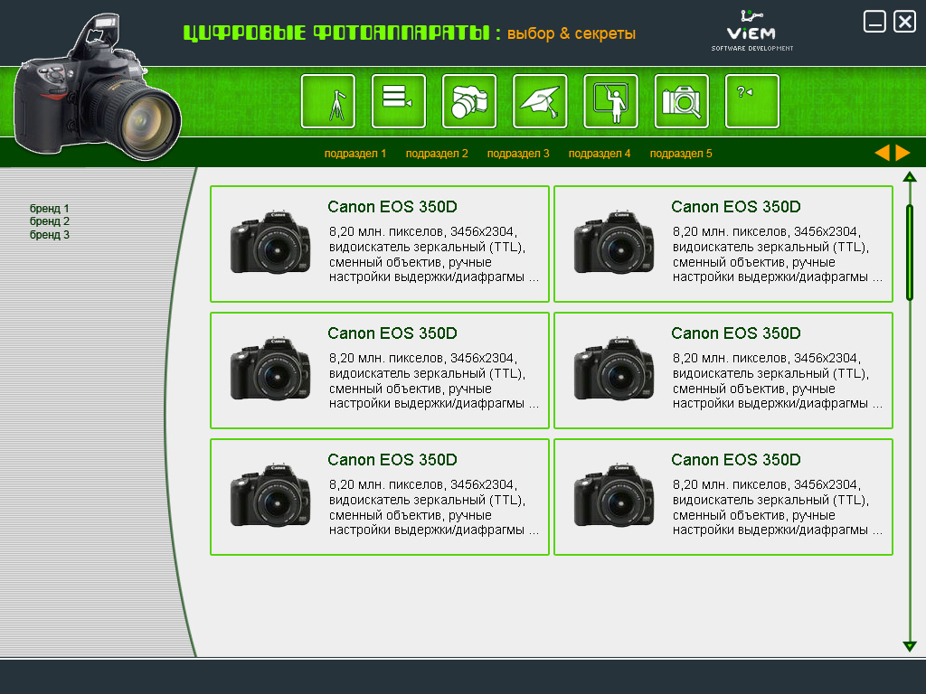This screenshot has width=926, height=694.
Task: Open the camera search magnifier icon
Action: pyautogui.click(x=682, y=101)
